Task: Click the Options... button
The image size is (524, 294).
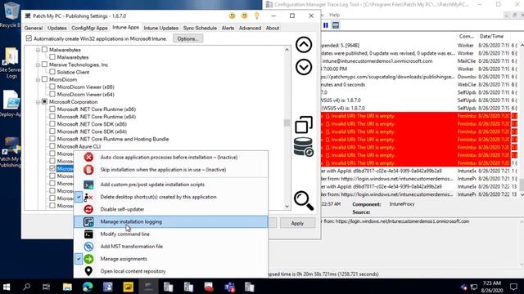Action: tap(187, 38)
